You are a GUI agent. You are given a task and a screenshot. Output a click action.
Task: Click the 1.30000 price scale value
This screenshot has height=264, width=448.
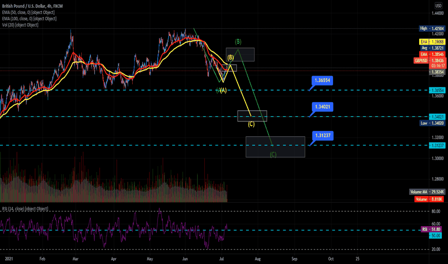[438, 158]
